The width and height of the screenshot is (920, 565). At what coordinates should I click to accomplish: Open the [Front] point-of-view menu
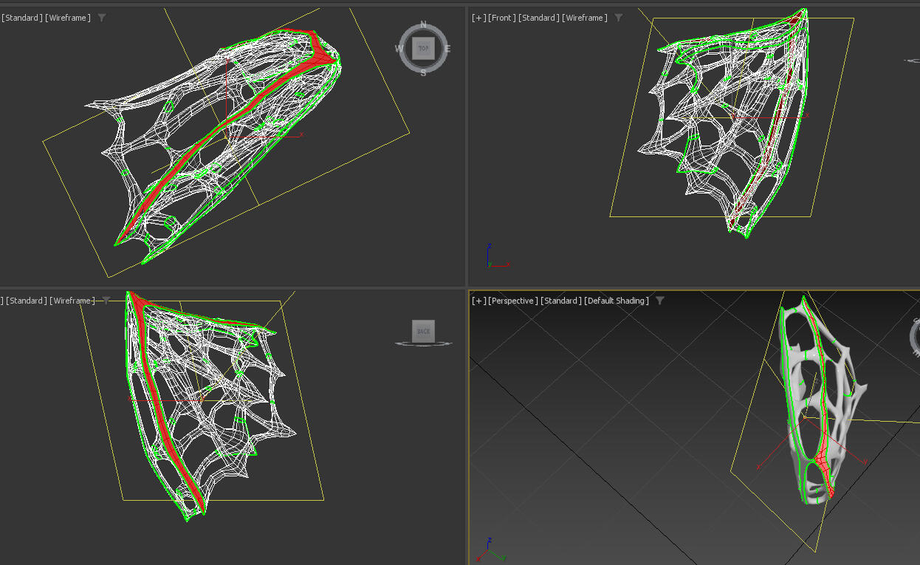point(502,18)
